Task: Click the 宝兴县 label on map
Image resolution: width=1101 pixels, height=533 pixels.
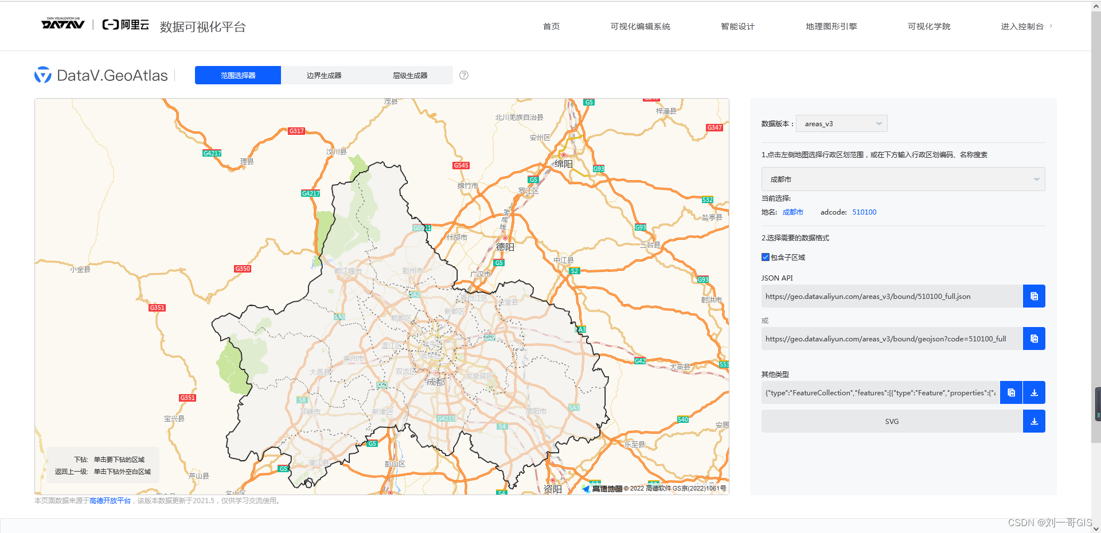Action: tap(174, 419)
